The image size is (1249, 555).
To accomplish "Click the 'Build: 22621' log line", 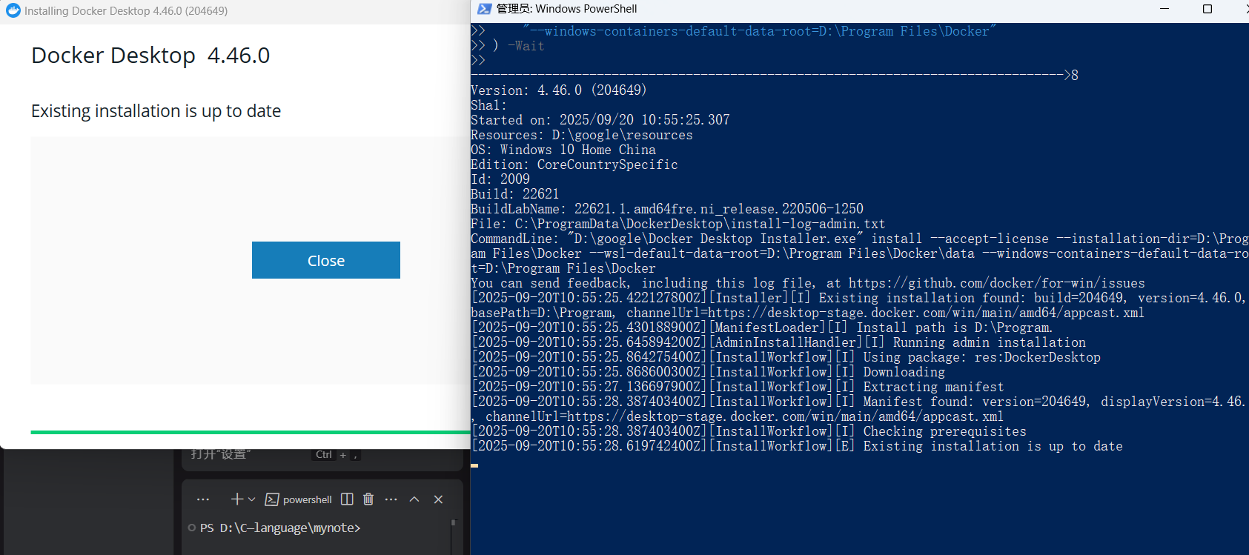I will click(515, 194).
